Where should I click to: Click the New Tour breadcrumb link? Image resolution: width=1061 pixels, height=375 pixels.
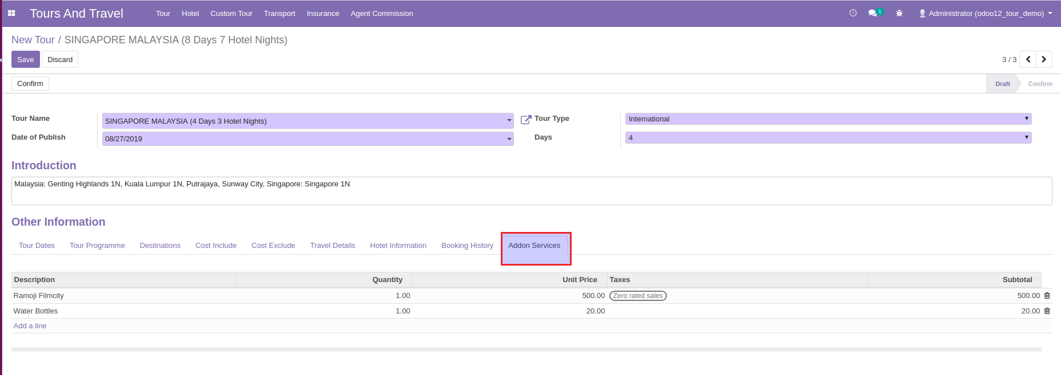[33, 40]
